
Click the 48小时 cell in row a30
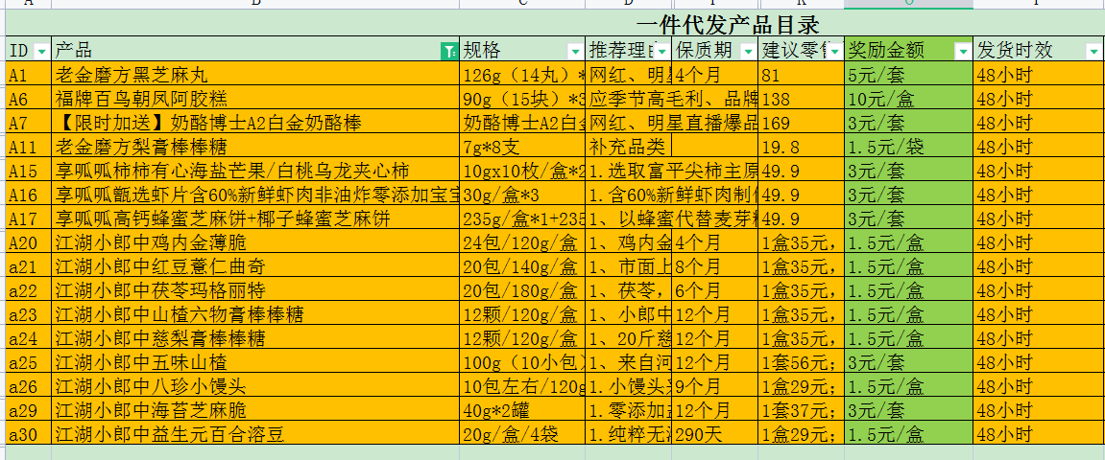click(x=1039, y=434)
